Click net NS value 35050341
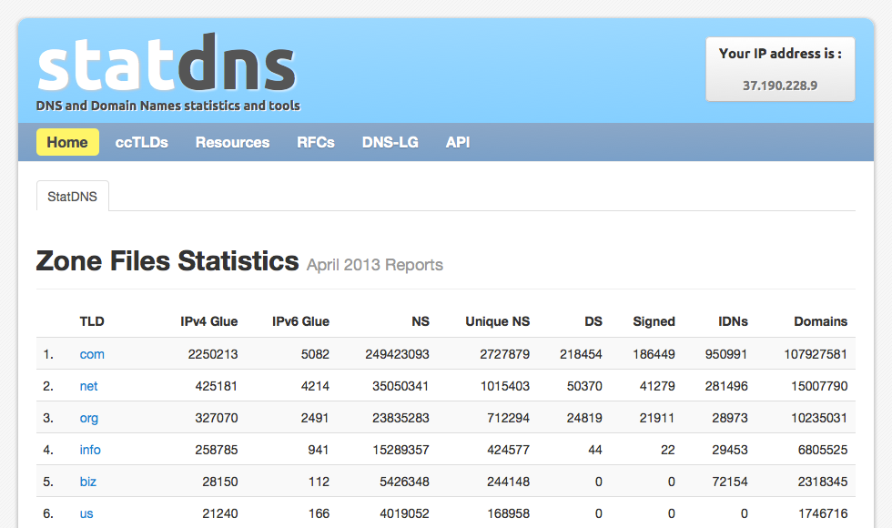892x528 pixels. (400, 386)
